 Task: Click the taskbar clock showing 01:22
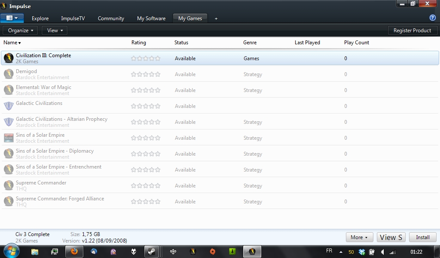pos(416,252)
